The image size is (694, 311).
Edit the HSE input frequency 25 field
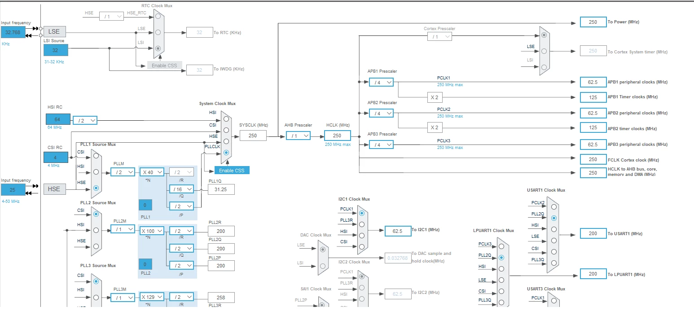pyautogui.click(x=13, y=190)
